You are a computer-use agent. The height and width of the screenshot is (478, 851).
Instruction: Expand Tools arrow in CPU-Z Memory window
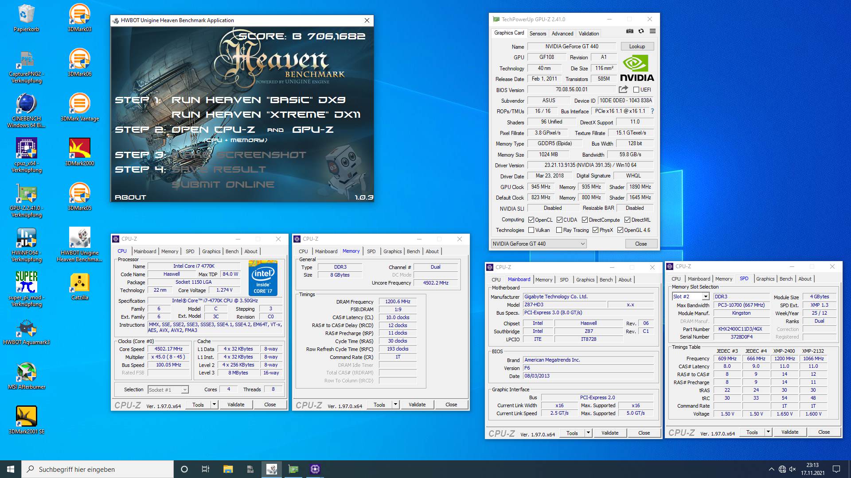(x=395, y=405)
